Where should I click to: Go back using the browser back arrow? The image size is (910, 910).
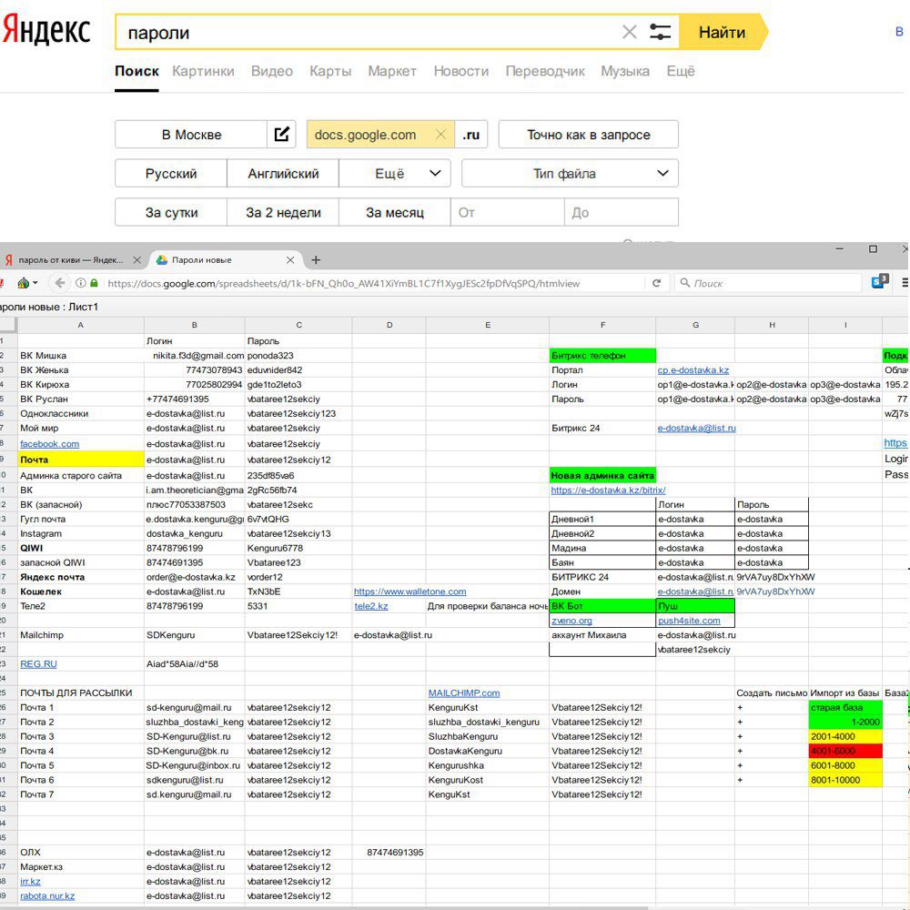click(x=60, y=283)
